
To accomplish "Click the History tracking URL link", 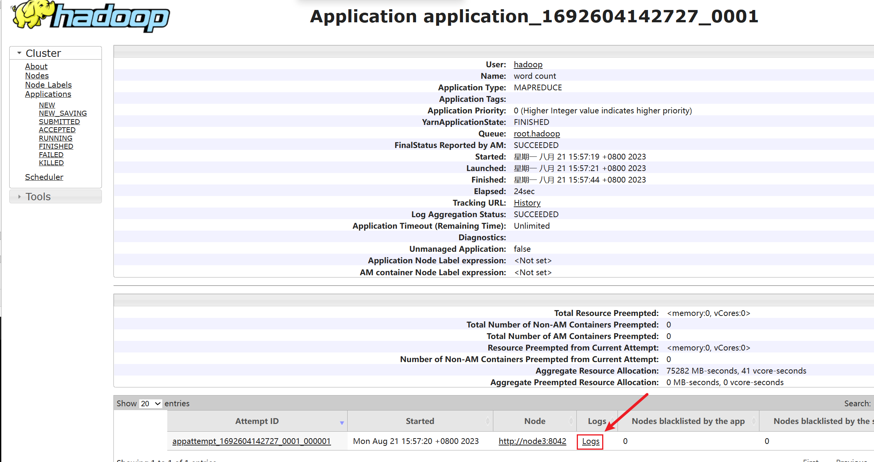I will pyautogui.click(x=526, y=203).
